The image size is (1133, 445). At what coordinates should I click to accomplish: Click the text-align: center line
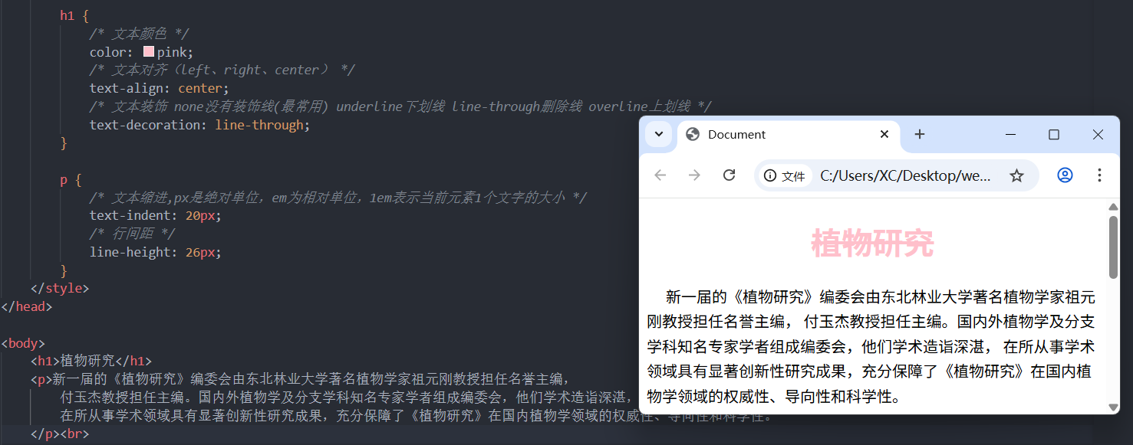pyautogui.click(x=160, y=88)
